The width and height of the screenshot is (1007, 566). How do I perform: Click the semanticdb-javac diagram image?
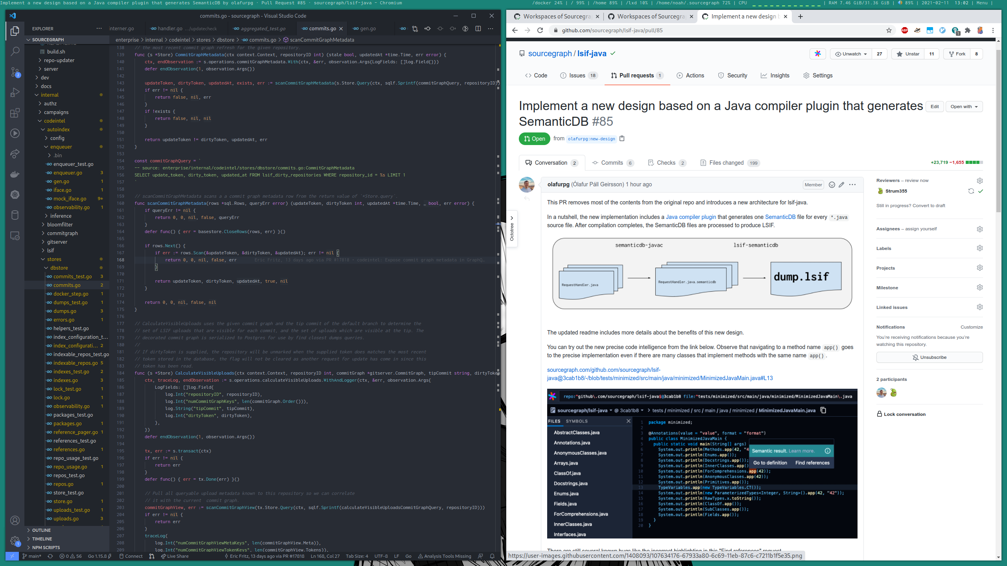click(x=702, y=273)
